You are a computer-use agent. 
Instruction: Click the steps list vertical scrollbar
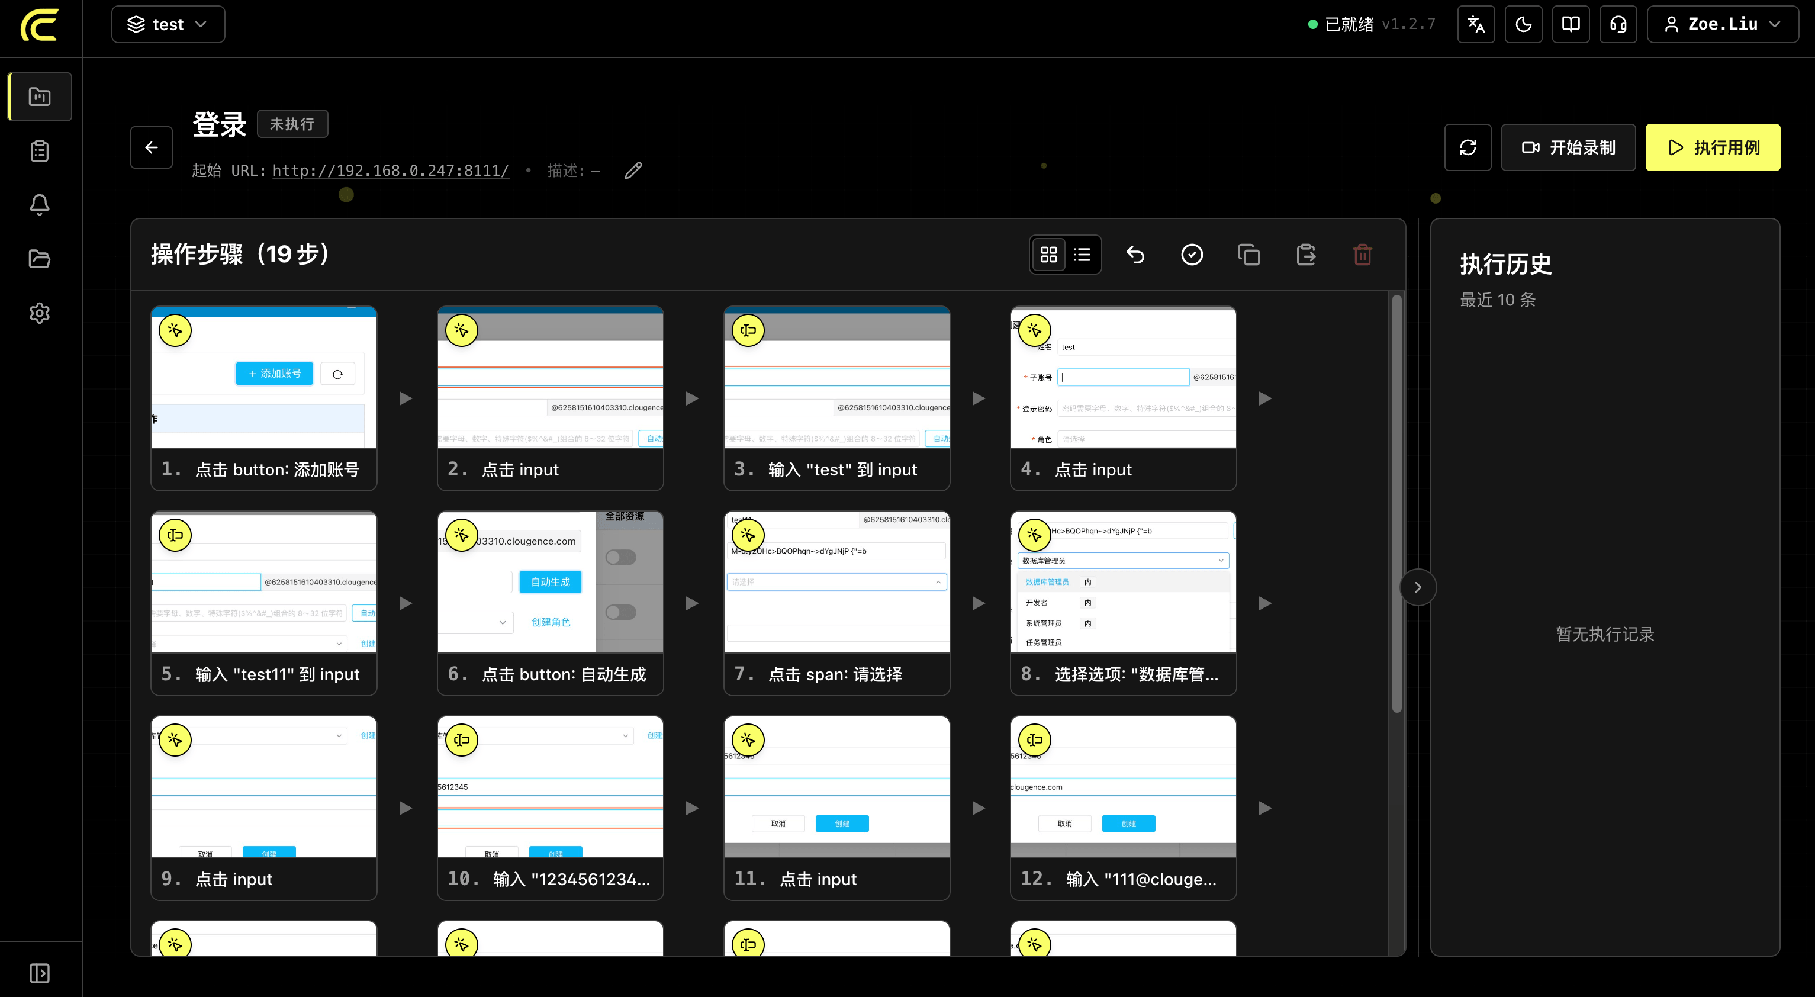1396,504
